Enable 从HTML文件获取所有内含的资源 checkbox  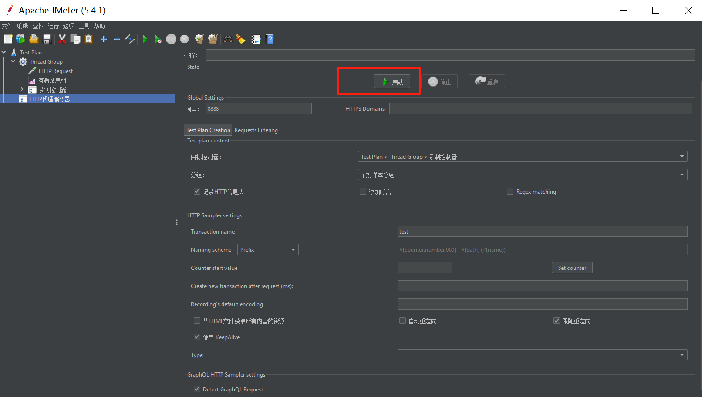(197, 321)
